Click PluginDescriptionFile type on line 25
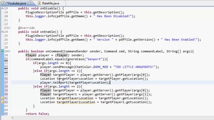The width and height of the screenshot is (214, 120). coord(44,36)
